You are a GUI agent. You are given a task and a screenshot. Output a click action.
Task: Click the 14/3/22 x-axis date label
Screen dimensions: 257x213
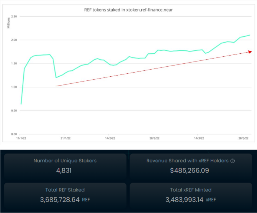(199, 138)
